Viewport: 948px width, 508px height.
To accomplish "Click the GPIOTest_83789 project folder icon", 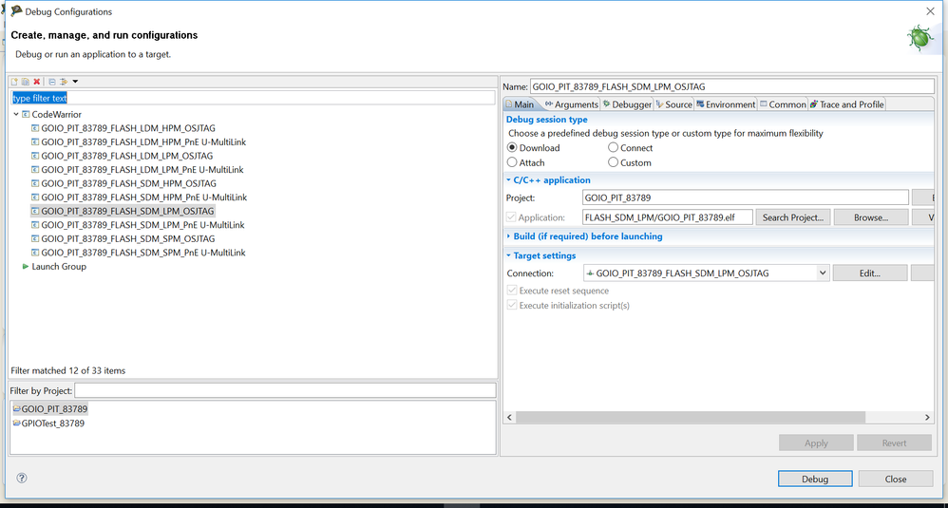I will [16, 423].
